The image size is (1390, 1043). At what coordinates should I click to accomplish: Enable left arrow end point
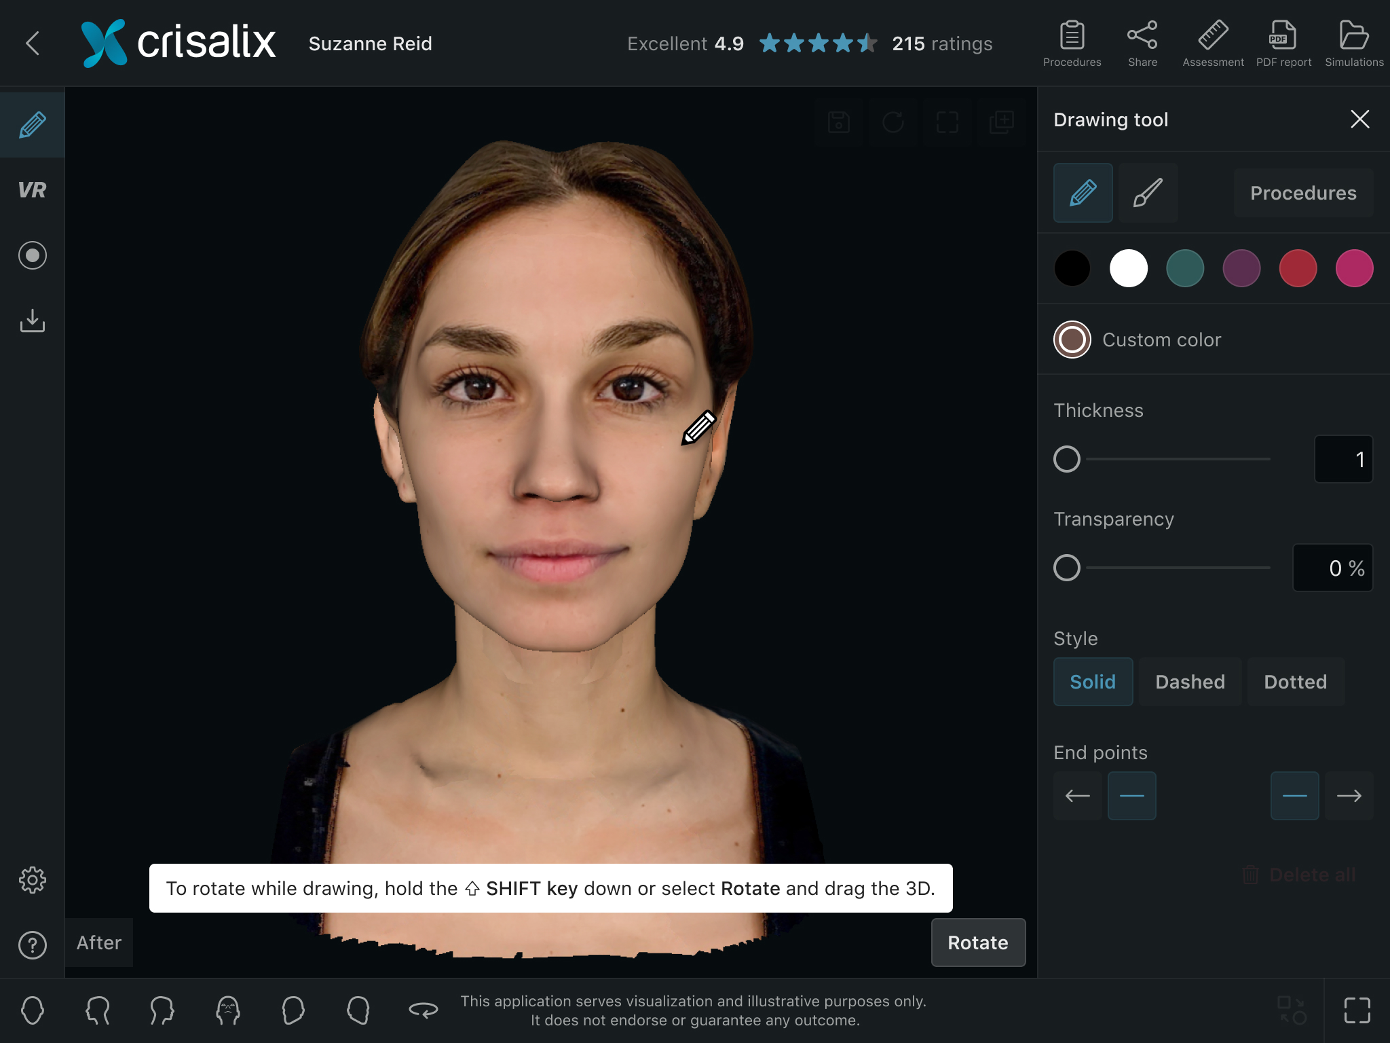pyautogui.click(x=1077, y=796)
